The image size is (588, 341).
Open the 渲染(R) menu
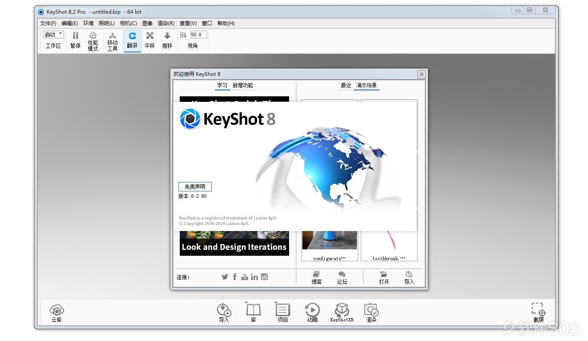(166, 23)
